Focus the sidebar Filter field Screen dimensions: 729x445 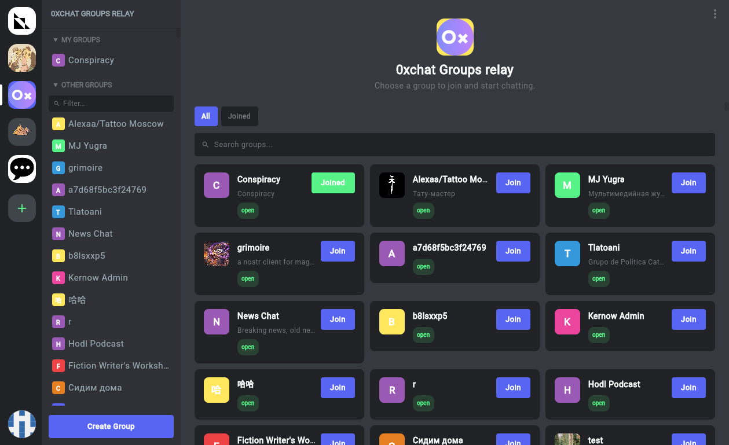pyautogui.click(x=111, y=104)
